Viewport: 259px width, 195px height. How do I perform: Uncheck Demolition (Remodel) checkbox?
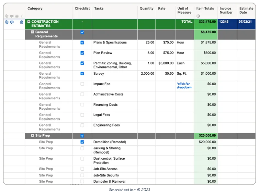[x=82, y=142]
